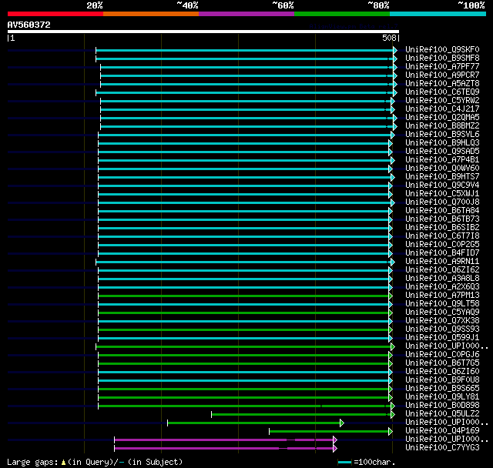493x468 pixels.
Task: Click the white query sequence ruler bar
Action: click(203, 32)
